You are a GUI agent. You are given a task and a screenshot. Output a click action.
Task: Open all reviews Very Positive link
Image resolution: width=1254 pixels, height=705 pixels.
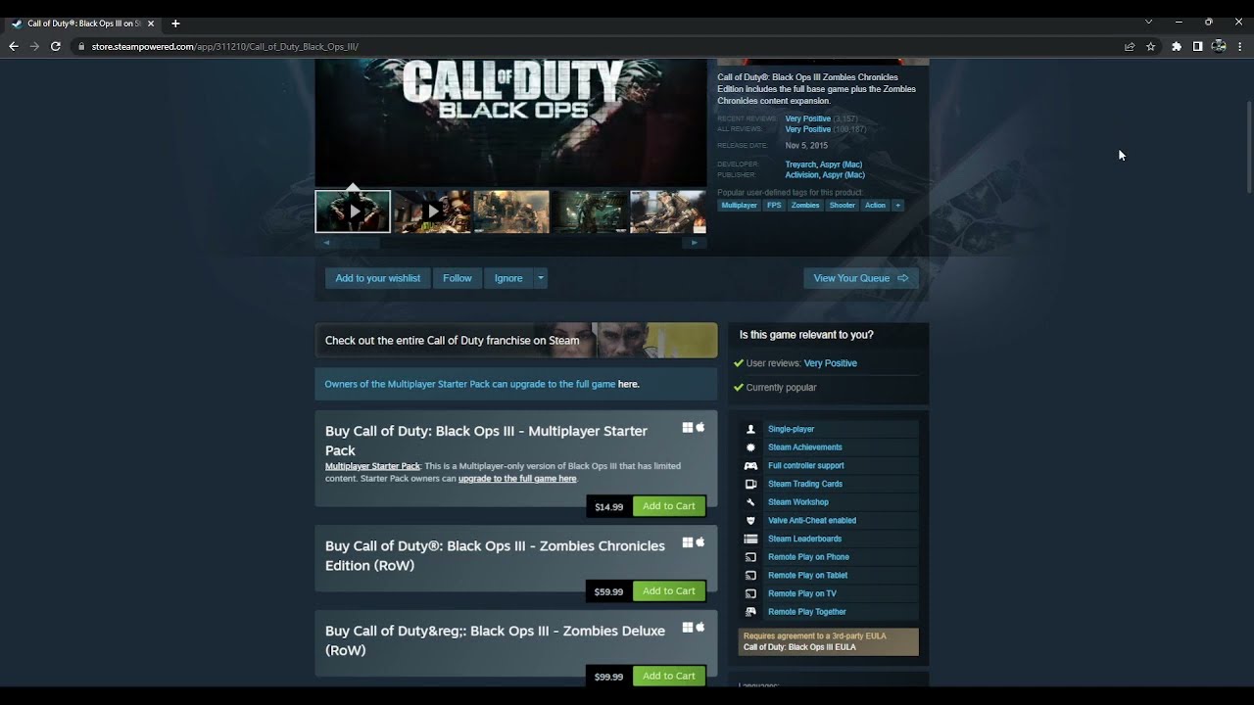(x=807, y=129)
